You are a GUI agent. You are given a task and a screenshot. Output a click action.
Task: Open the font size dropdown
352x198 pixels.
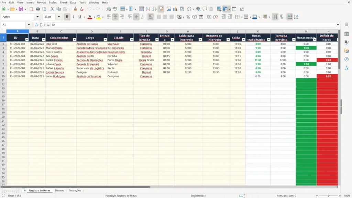(x=59, y=16)
